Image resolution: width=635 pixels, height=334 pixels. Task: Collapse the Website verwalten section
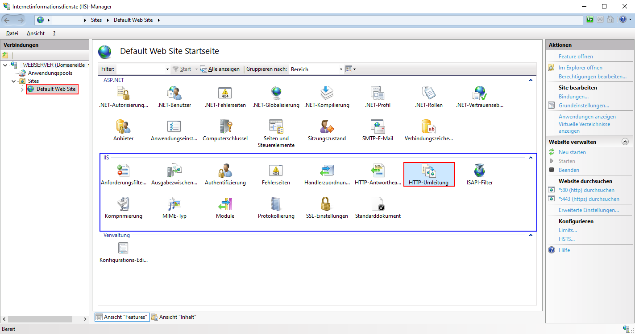click(x=625, y=142)
